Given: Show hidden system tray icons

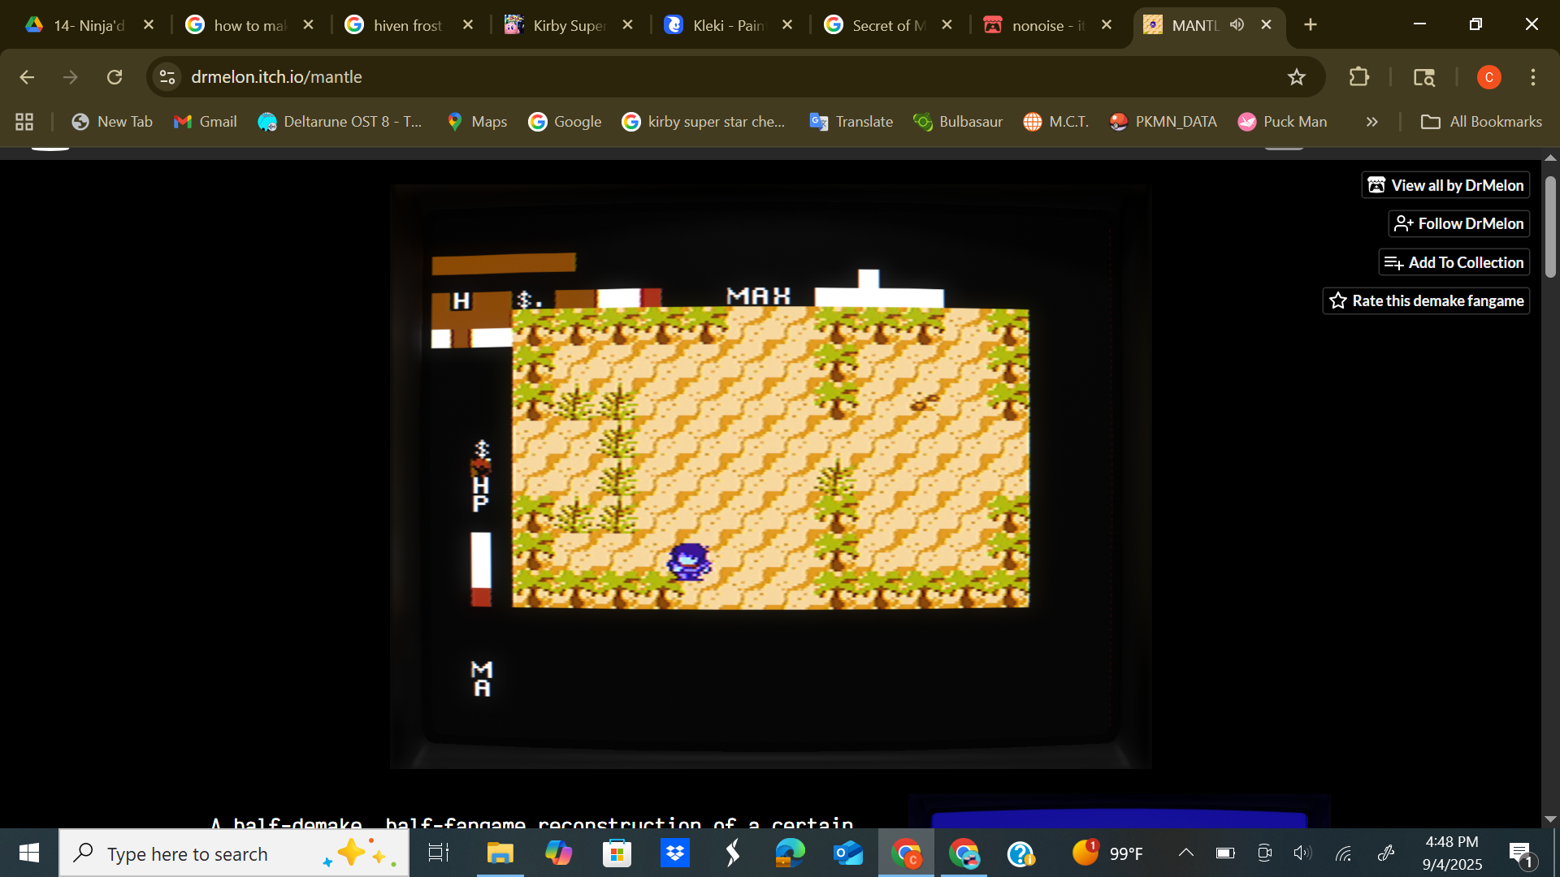Looking at the screenshot, I should 1185,853.
